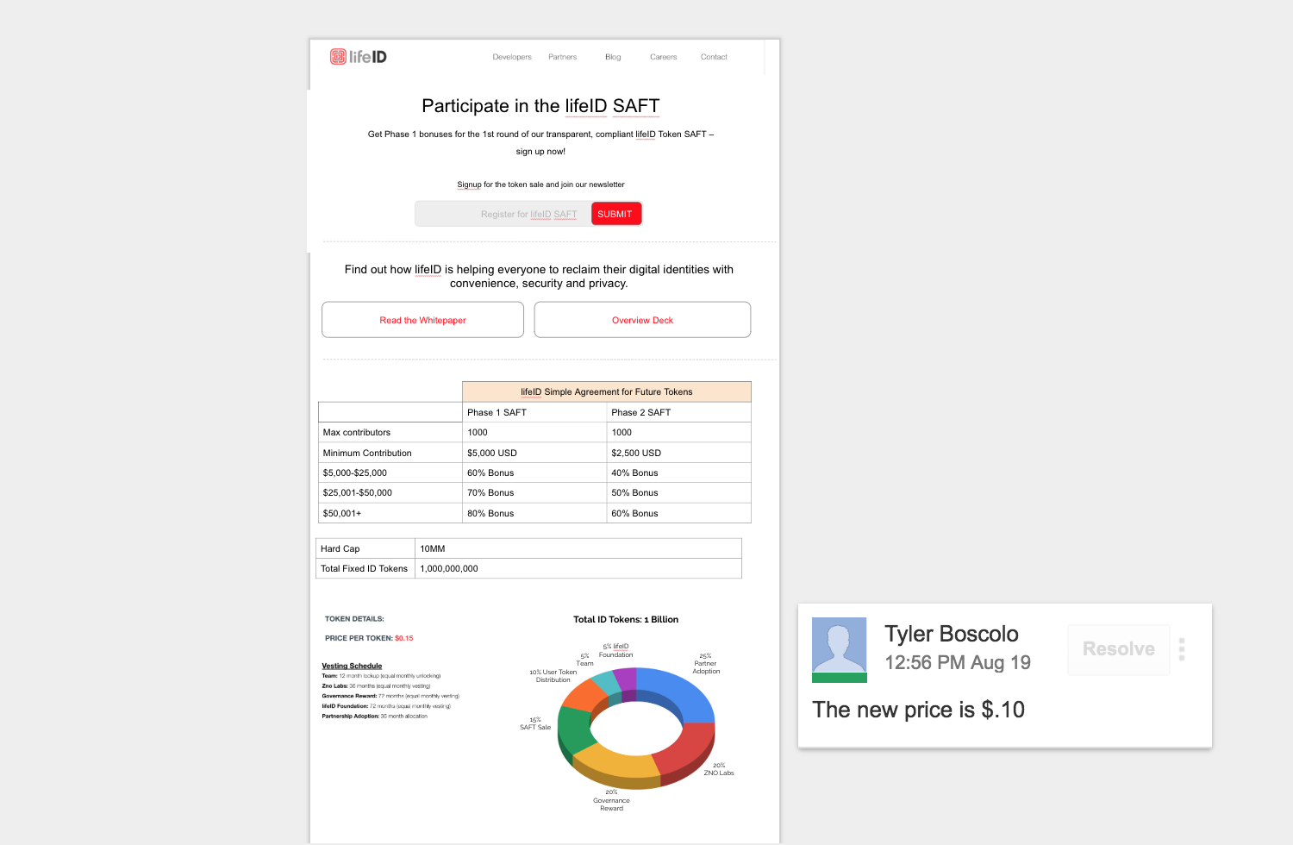The width and height of the screenshot is (1293, 845).
Task: Click the 'Total Fixed ID Tokens' cell
Action: (365, 568)
